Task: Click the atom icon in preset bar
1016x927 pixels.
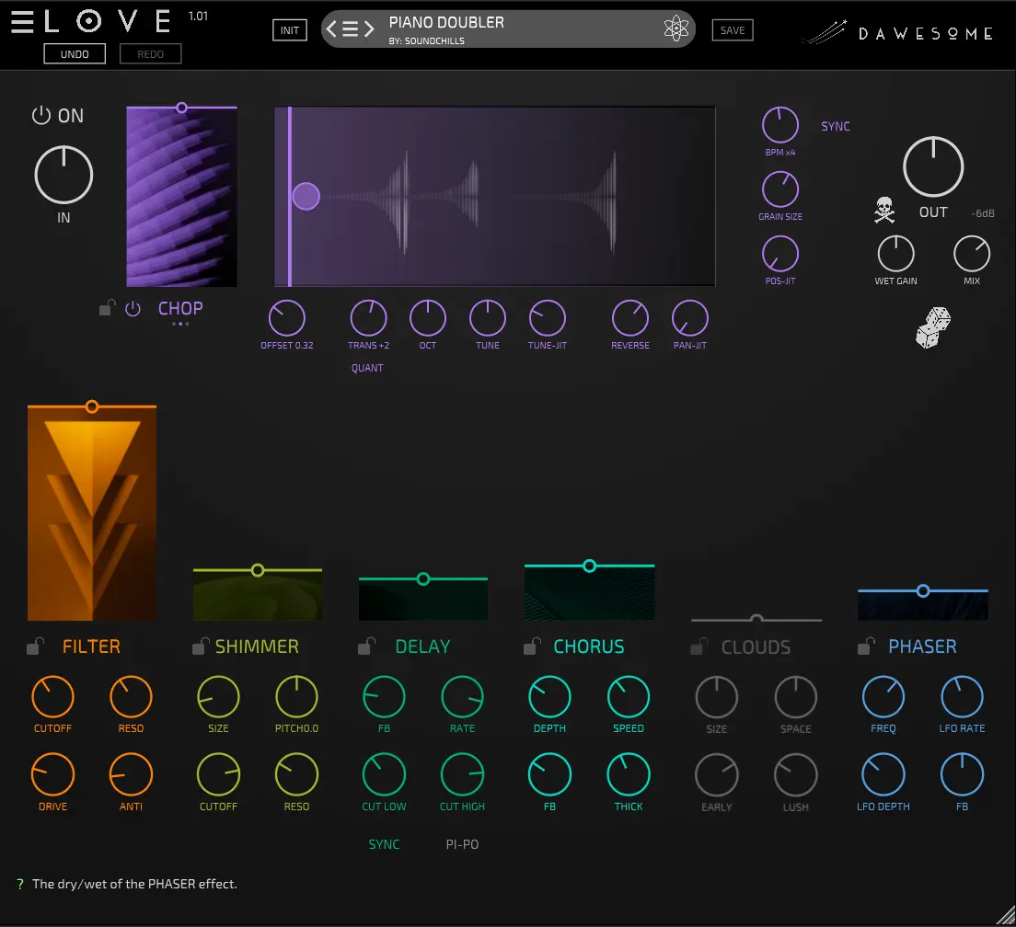Action: tap(676, 29)
